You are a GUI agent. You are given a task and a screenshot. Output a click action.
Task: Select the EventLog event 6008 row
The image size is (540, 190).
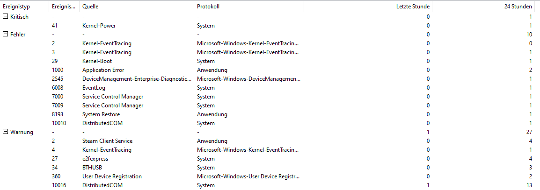click(270, 88)
